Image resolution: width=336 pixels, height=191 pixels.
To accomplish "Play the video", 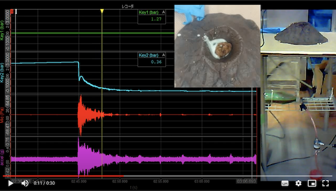I will point(10,183).
